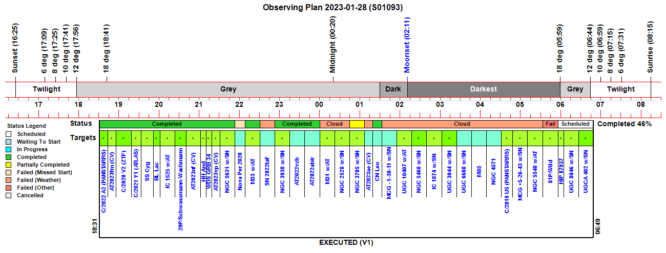Select target 29P/Schwassmann-Wachmann
Screen dimensions: 666x253
click(180, 190)
